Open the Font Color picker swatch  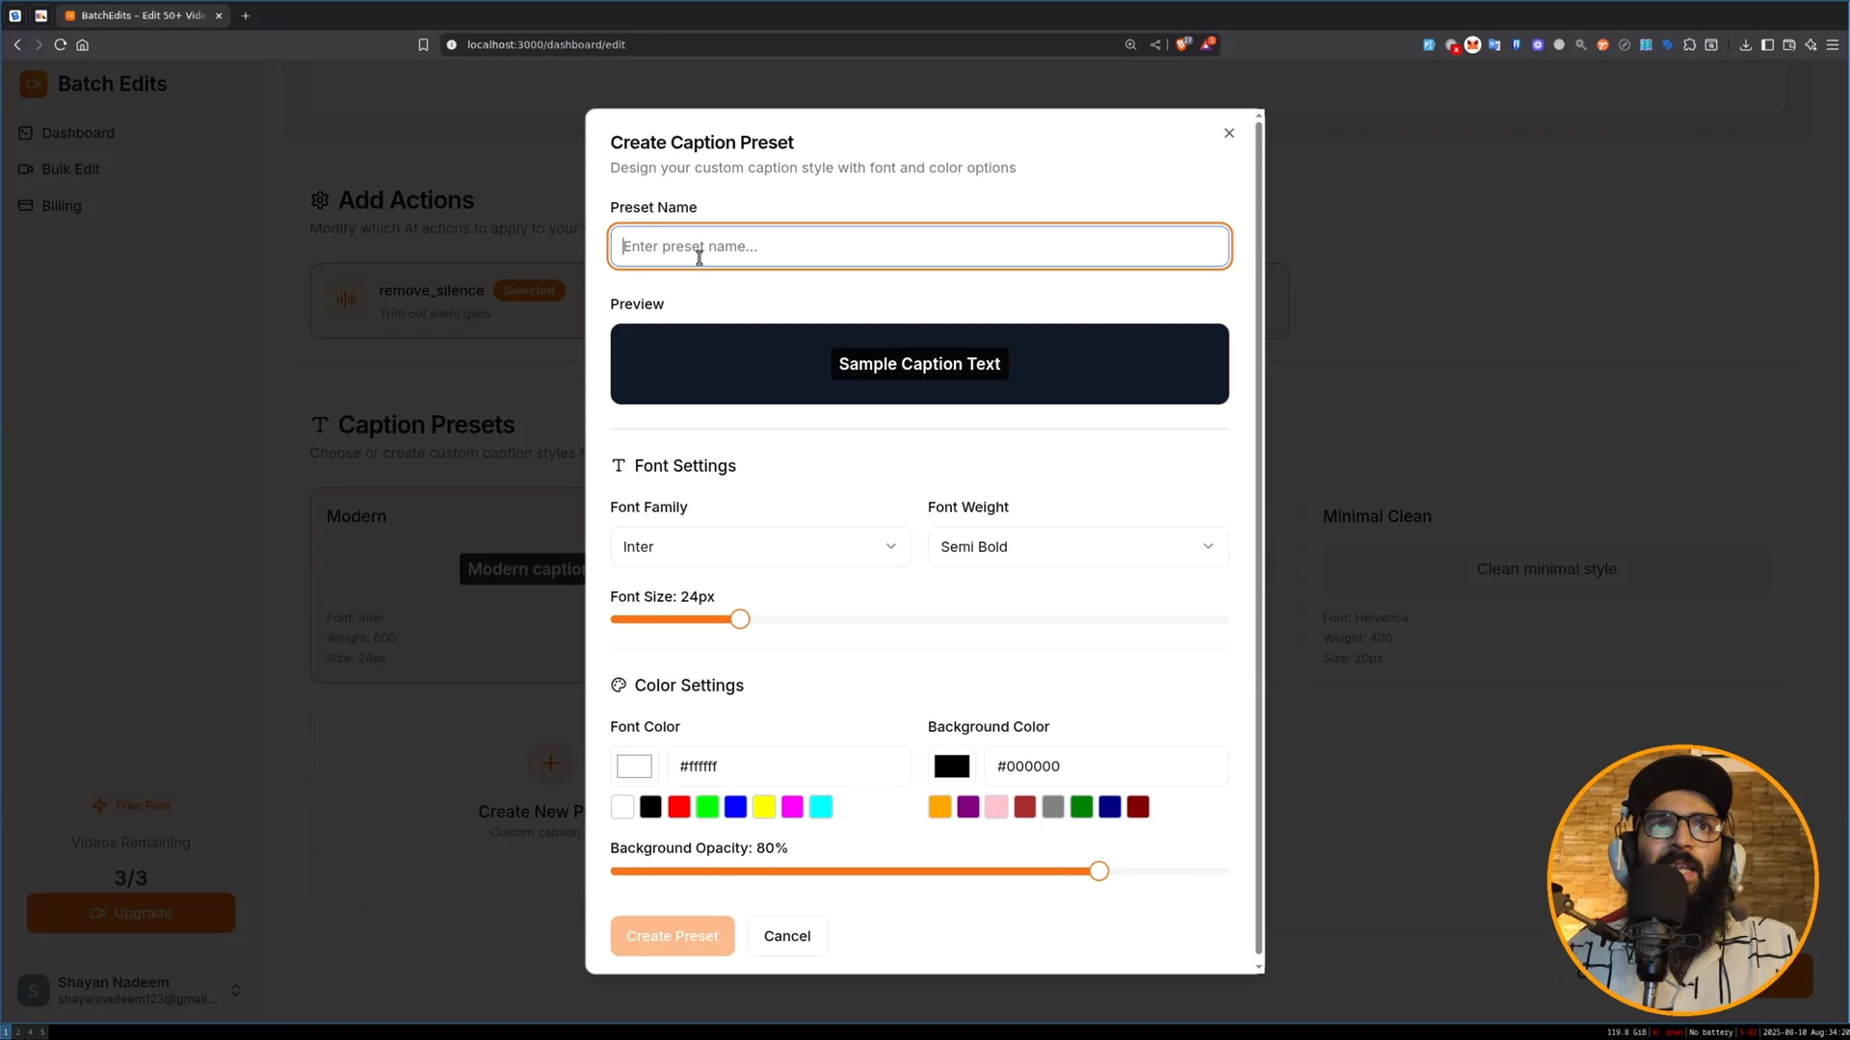point(634,767)
